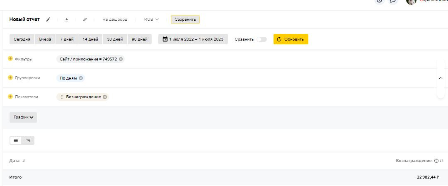Remove the По дням grouping chip
Viewport: 448px width, 186px height.
pos(81,78)
